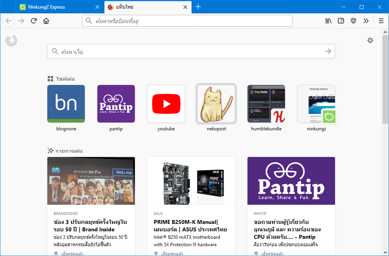Open the humblebundle top site tile
Screen dimensions: 389x256
pyautogui.click(x=266, y=104)
